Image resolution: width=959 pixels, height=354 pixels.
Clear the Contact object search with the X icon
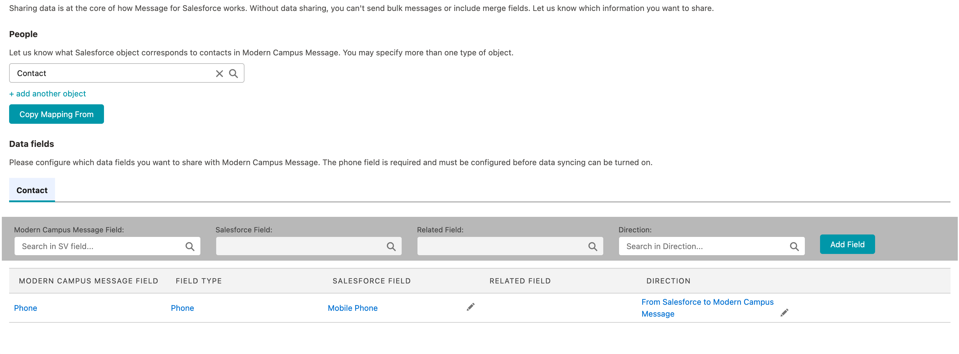tap(219, 73)
